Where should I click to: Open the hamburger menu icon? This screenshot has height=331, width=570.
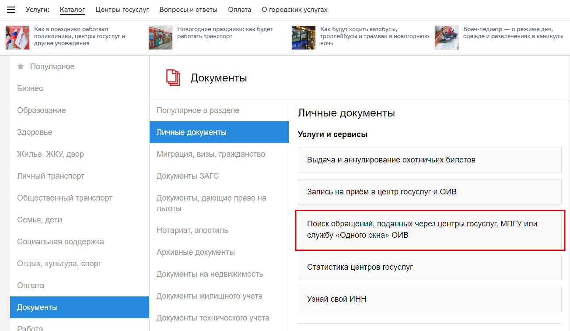click(x=11, y=10)
